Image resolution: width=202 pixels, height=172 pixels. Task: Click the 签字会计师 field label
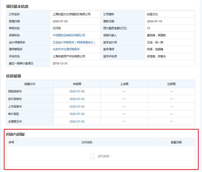[110, 42]
